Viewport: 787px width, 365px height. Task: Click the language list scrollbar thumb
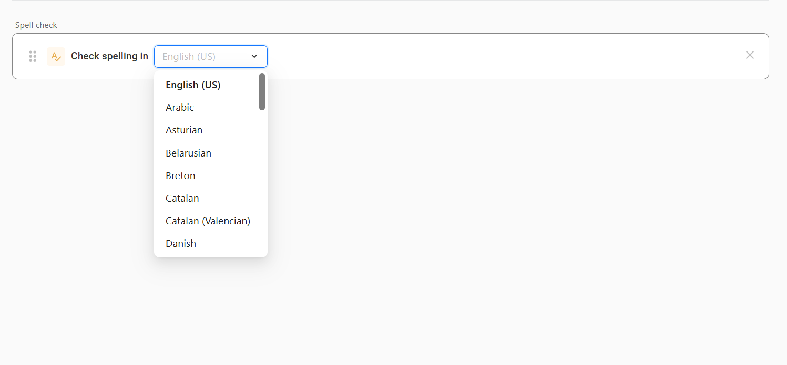point(262,91)
